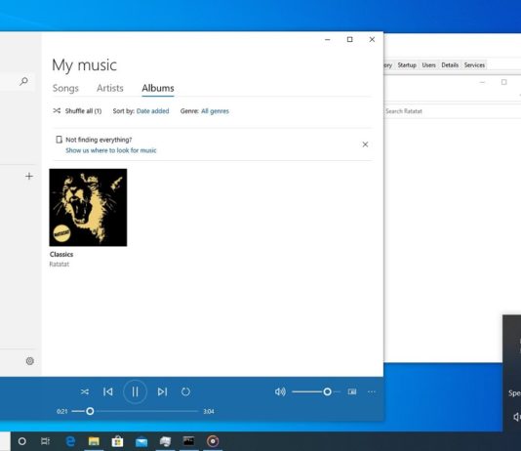Open Task Manager Startup tab
Image resolution: width=521 pixels, height=451 pixels.
point(407,65)
